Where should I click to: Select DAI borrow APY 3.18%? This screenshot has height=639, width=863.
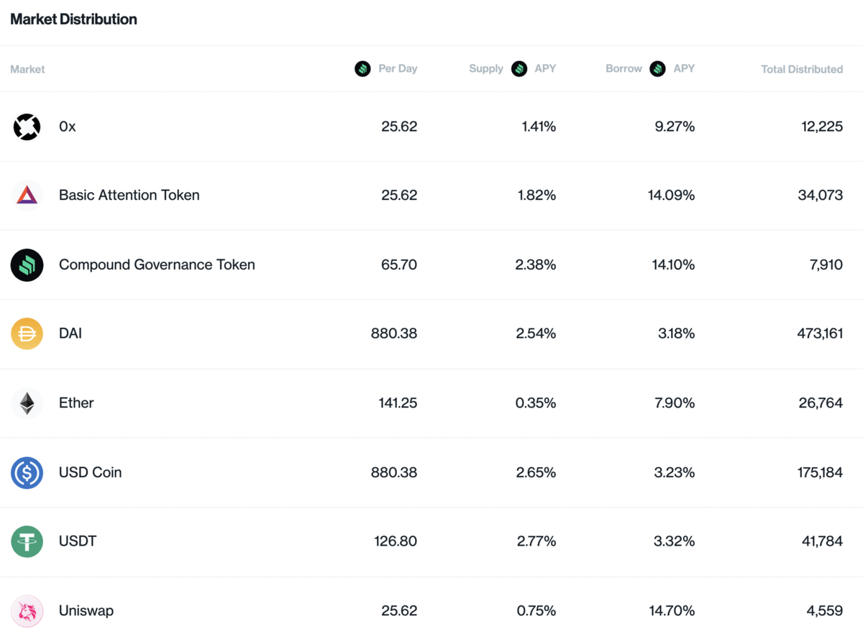(677, 334)
